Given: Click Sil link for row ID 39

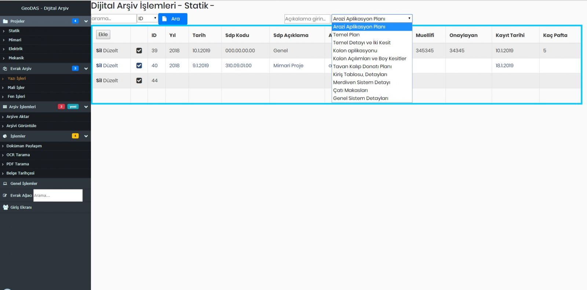Looking at the screenshot, I should [x=99, y=51].
